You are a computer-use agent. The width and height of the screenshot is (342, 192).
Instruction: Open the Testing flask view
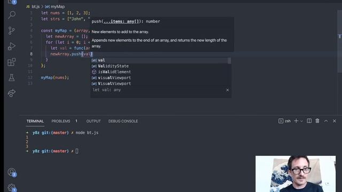pyautogui.click(x=12, y=77)
